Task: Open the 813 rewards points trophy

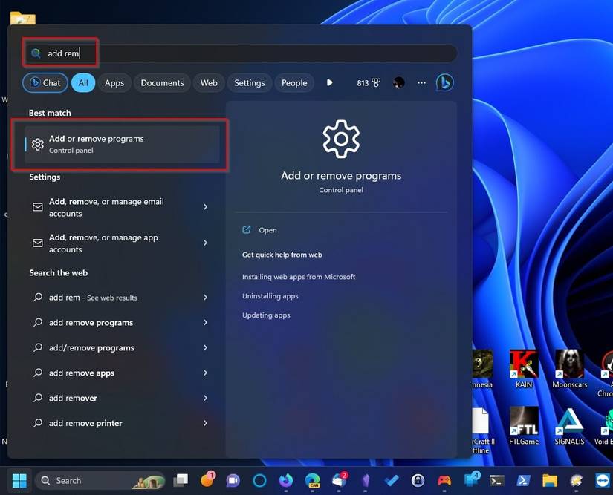Action: (369, 83)
